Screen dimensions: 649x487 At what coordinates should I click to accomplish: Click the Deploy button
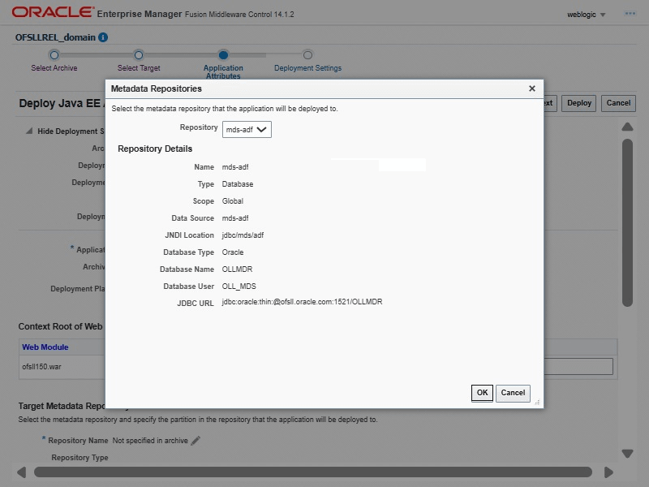(x=578, y=103)
